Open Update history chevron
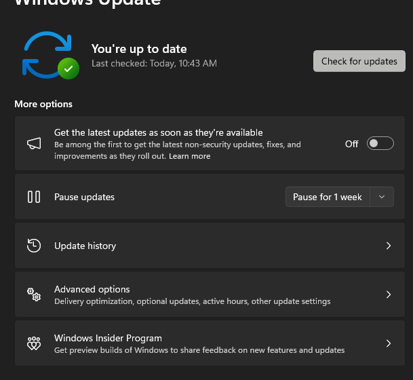 388,246
